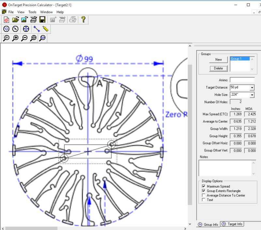This screenshot has height=230, width=261.
Task: Click the Delete group button
Action: click(x=218, y=68)
